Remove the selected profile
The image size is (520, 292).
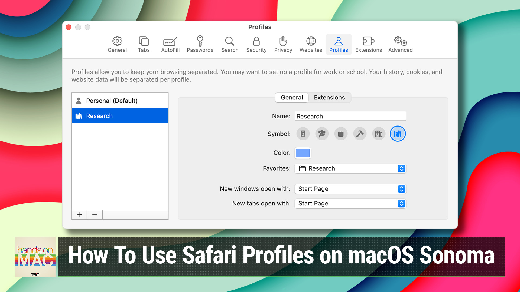point(94,214)
